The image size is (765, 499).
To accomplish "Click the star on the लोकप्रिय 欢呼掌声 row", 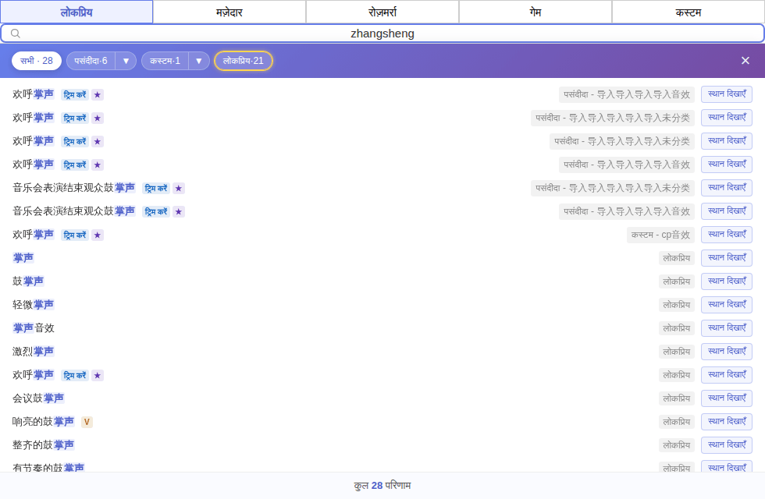I will click(x=98, y=375).
